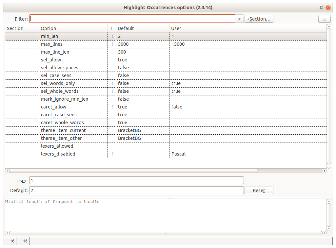The width and height of the screenshot is (336, 248).
Task: Click the description pane horizontal scrollbar
Action: tap(166, 233)
